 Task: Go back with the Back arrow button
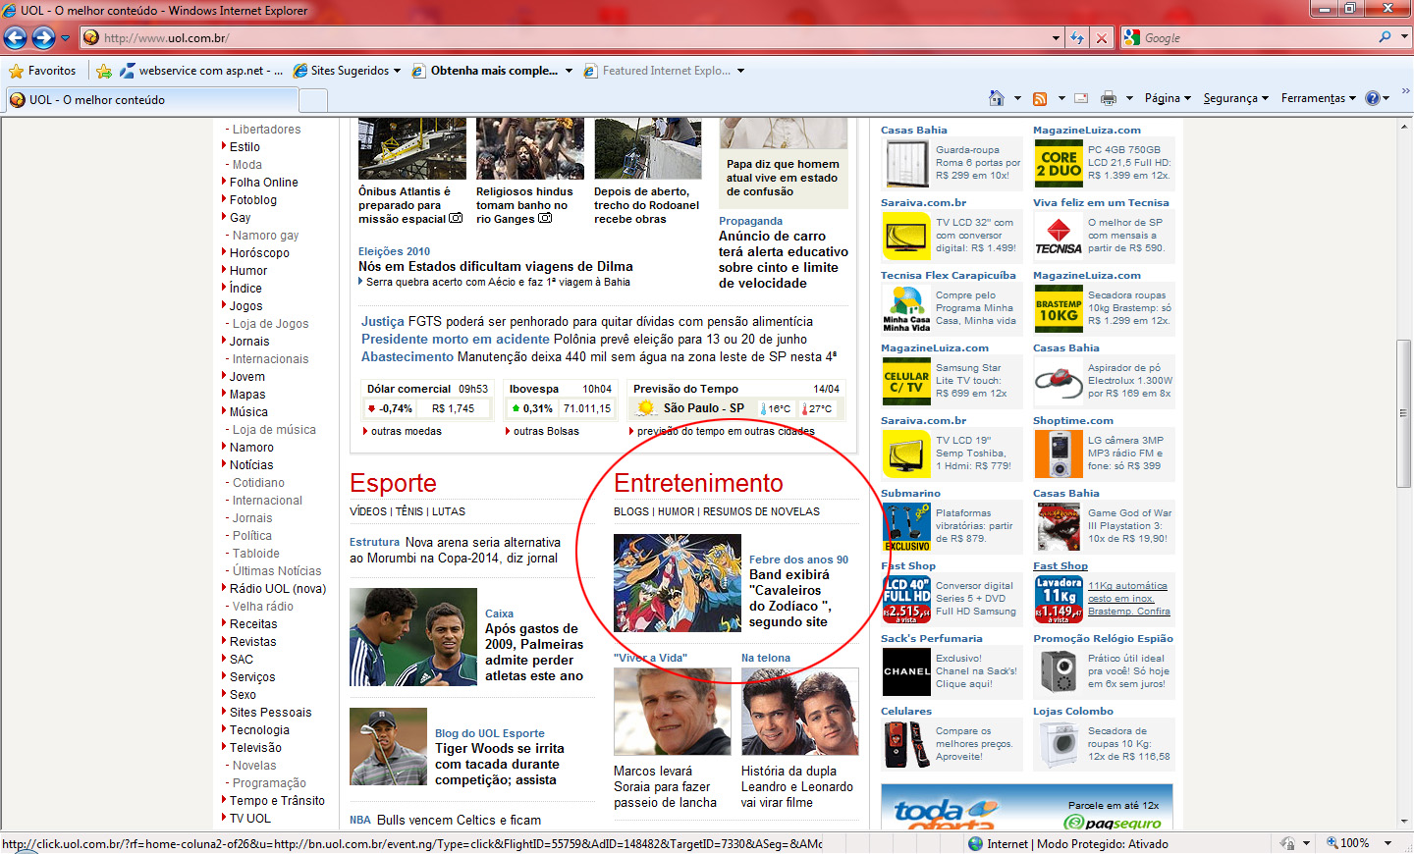coord(16,37)
